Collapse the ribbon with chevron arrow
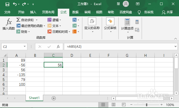The width and height of the screenshot is (179, 108). tap(175, 39)
